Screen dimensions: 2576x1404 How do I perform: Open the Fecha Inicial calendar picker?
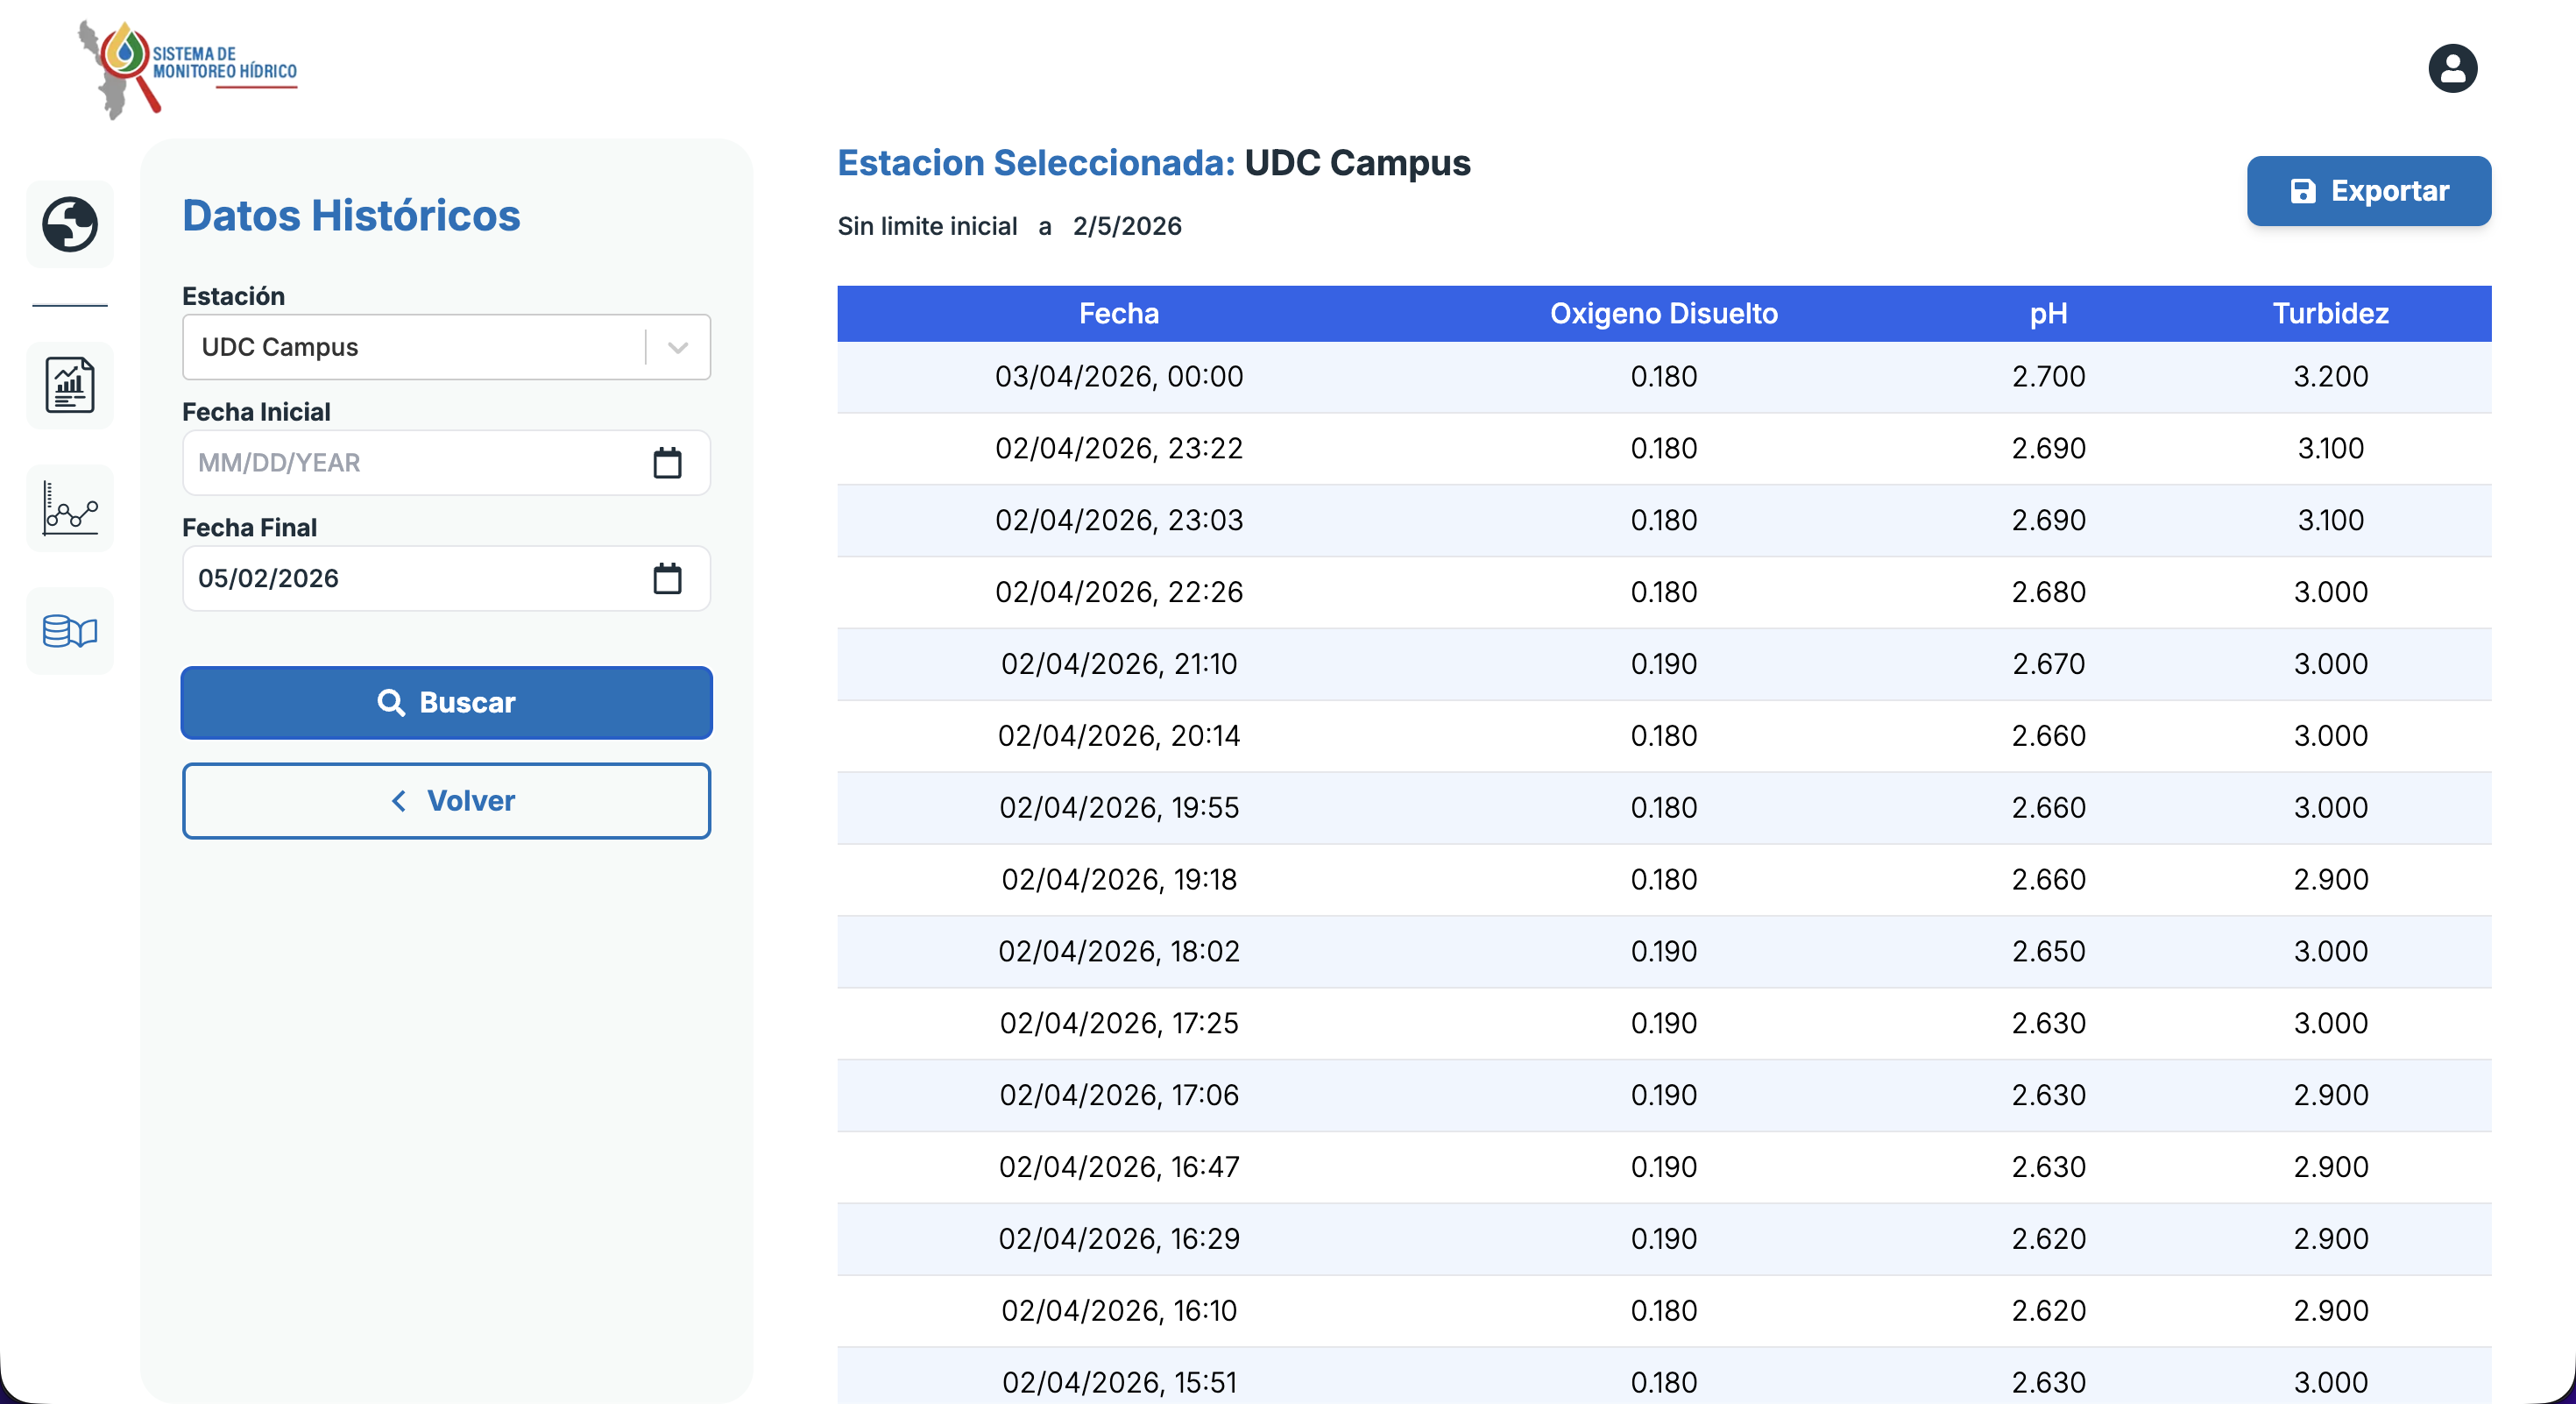[667, 463]
